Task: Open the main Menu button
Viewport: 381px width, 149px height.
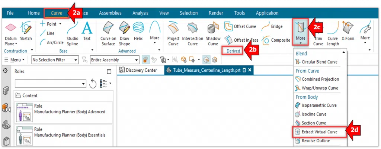Action: click(15, 60)
